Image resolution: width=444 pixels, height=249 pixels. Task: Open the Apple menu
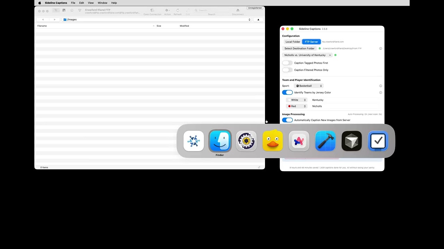40,3
